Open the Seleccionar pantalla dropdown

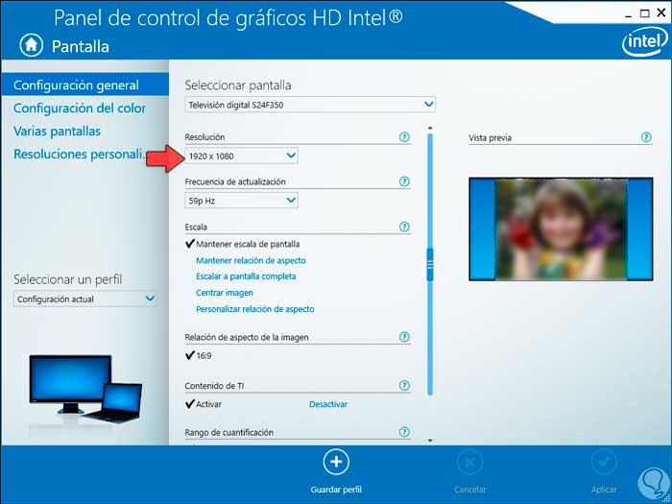(x=310, y=105)
